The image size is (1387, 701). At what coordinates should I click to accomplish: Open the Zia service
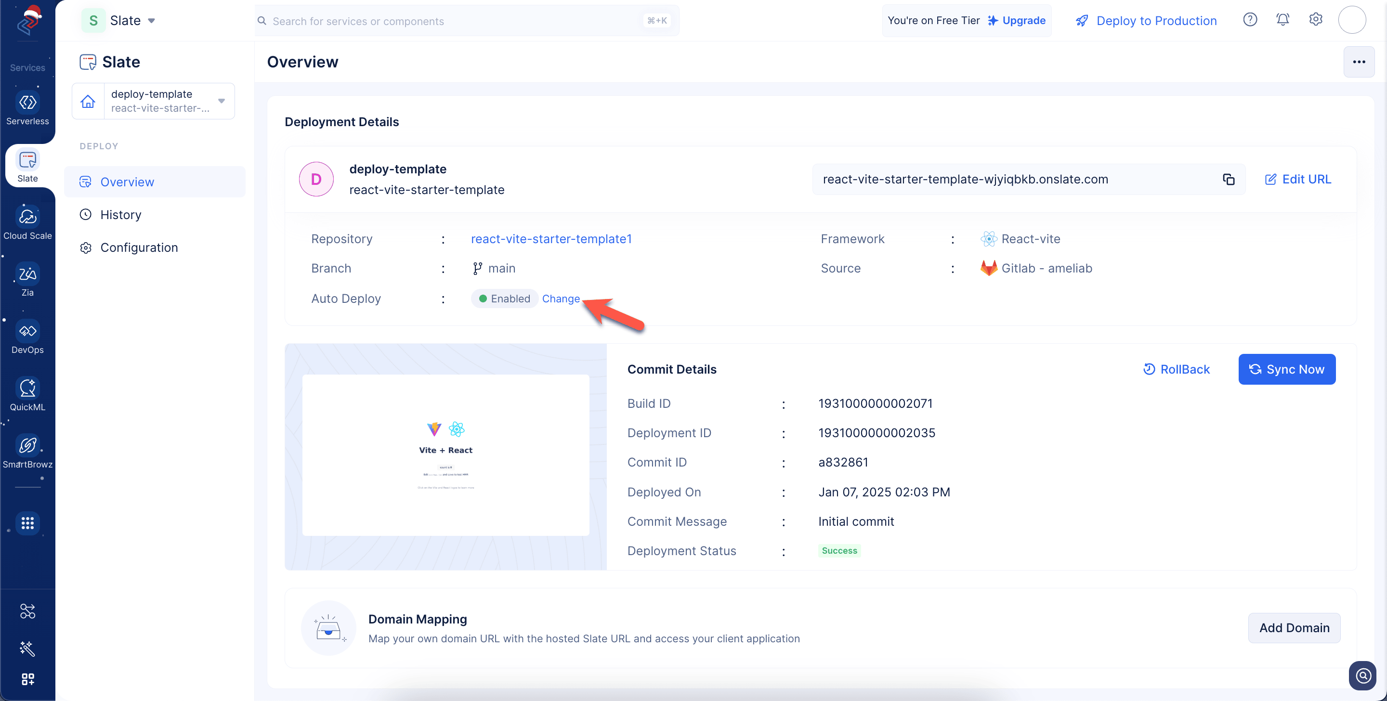click(27, 281)
